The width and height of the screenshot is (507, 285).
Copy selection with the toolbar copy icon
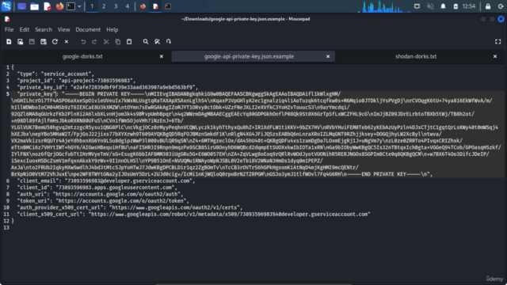[x=118, y=42]
